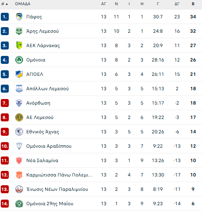Image resolution: width=202 pixels, height=212 pixels.
Task: Click the ΟΜΑΔΑ column header
Action: 23,4
